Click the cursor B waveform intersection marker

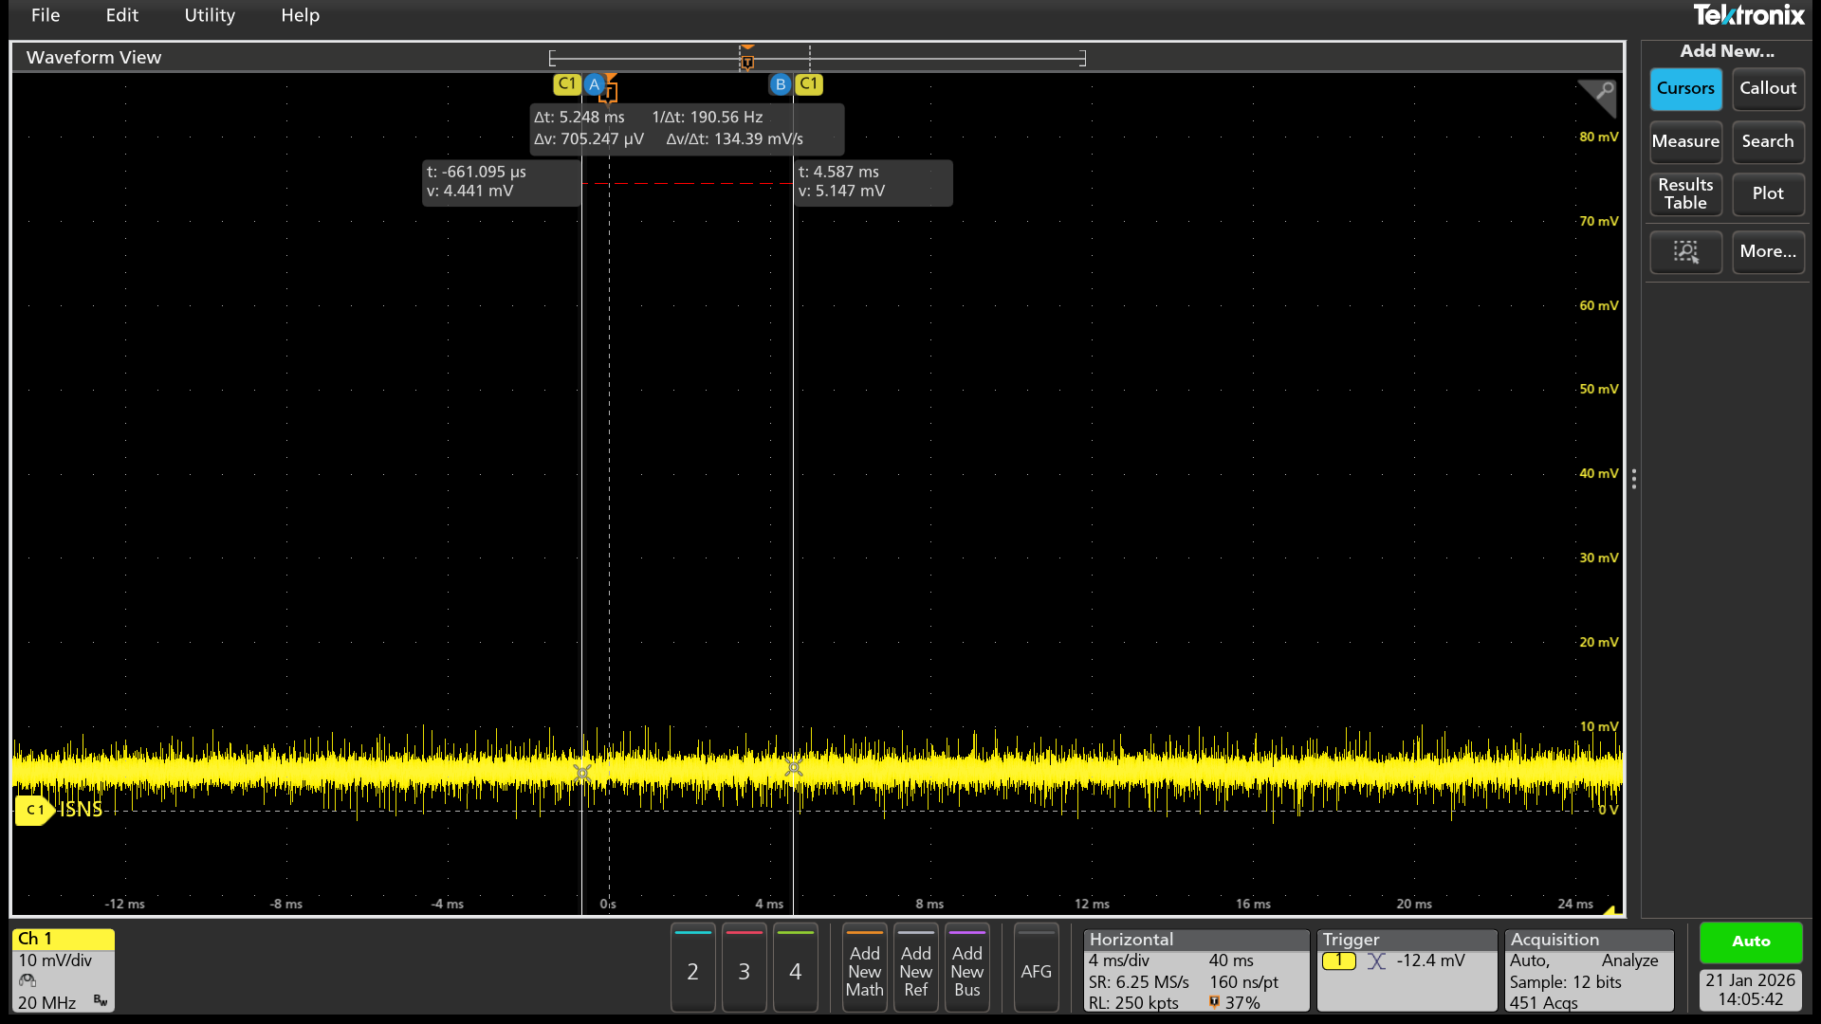[x=794, y=767]
